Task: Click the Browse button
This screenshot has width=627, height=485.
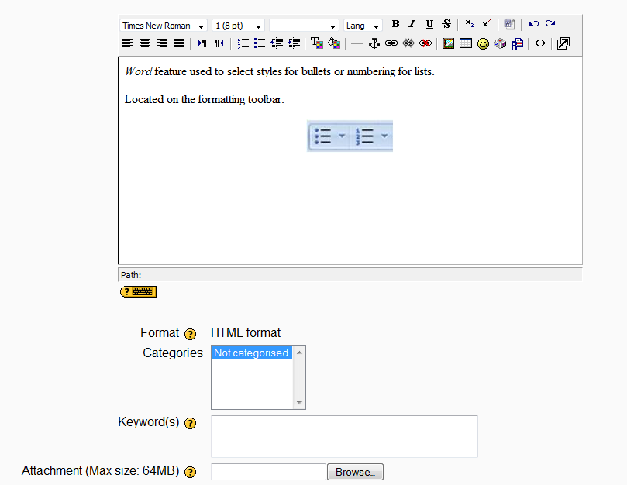Action: pos(355,472)
